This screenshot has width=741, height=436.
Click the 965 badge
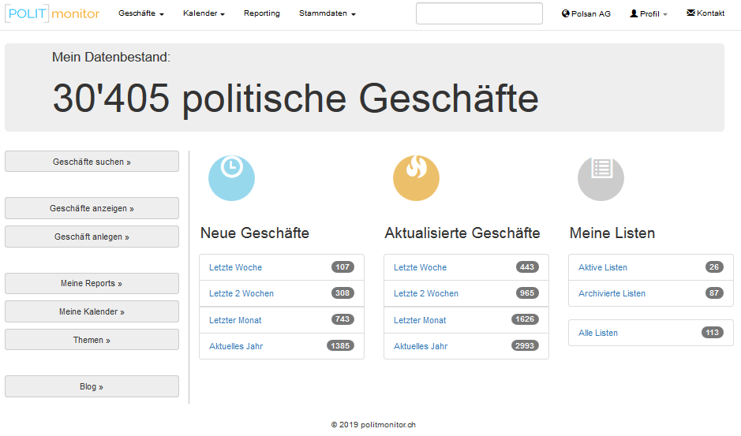pos(527,293)
